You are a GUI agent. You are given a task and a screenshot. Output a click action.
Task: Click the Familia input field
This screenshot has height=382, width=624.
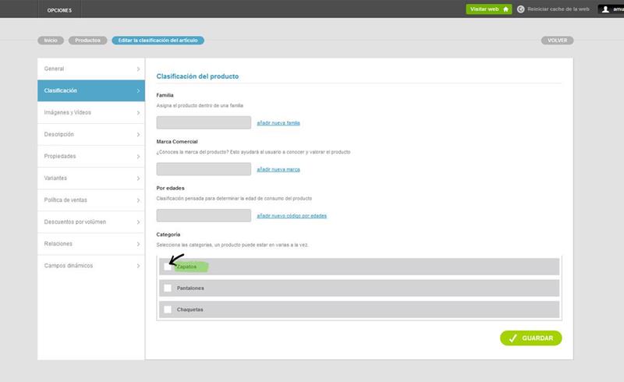tap(204, 122)
